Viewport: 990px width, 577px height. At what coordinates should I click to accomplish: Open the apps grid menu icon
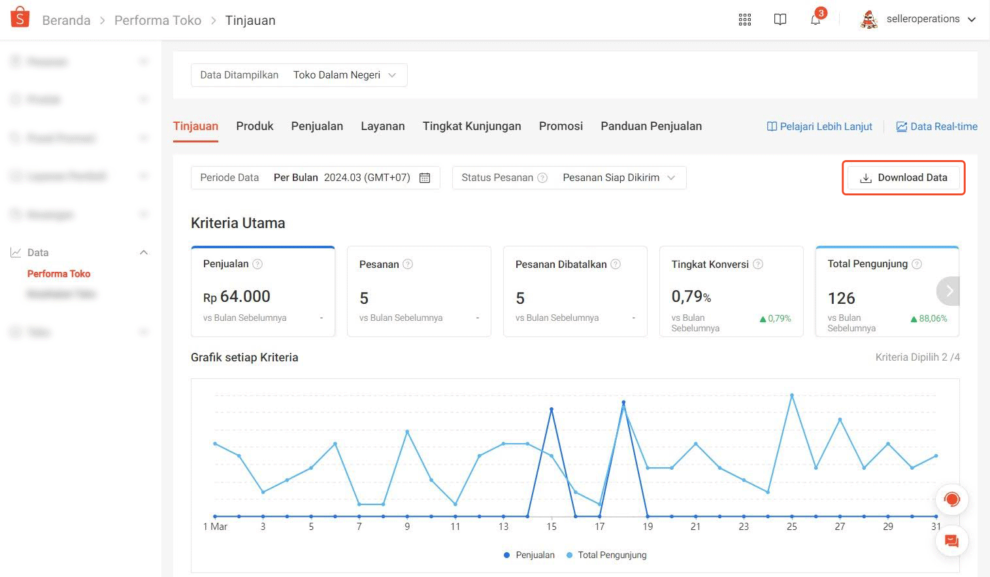pos(745,20)
